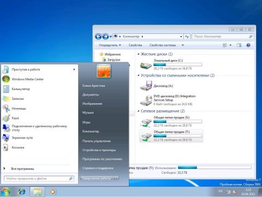Collapse Жесткие диски group
The image size is (262, 197).
pos(138,54)
